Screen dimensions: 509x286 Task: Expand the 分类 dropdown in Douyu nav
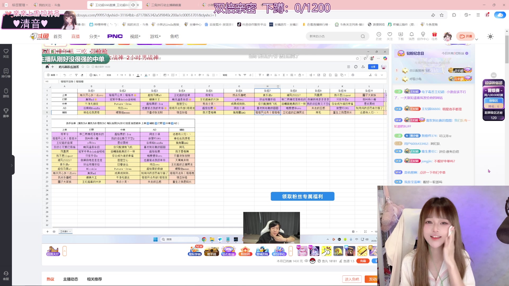tap(94, 36)
